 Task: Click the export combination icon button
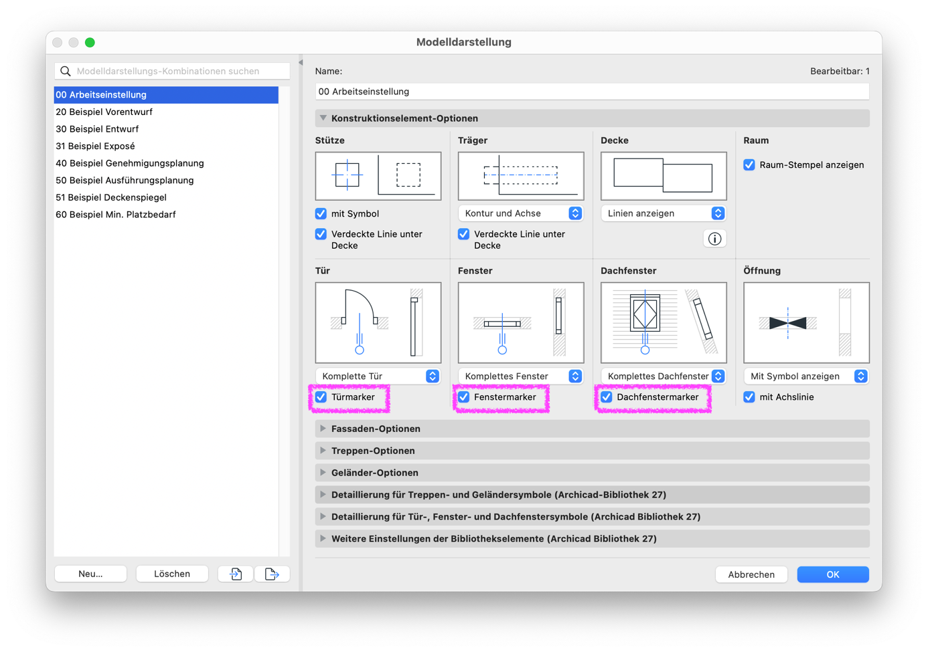click(272, 574)
